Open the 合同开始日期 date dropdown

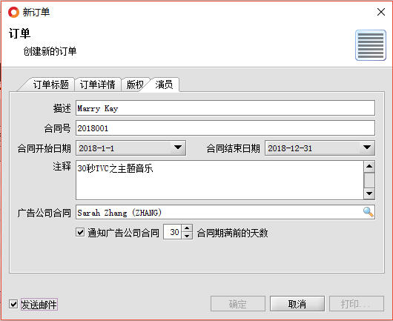pos(178,148)
